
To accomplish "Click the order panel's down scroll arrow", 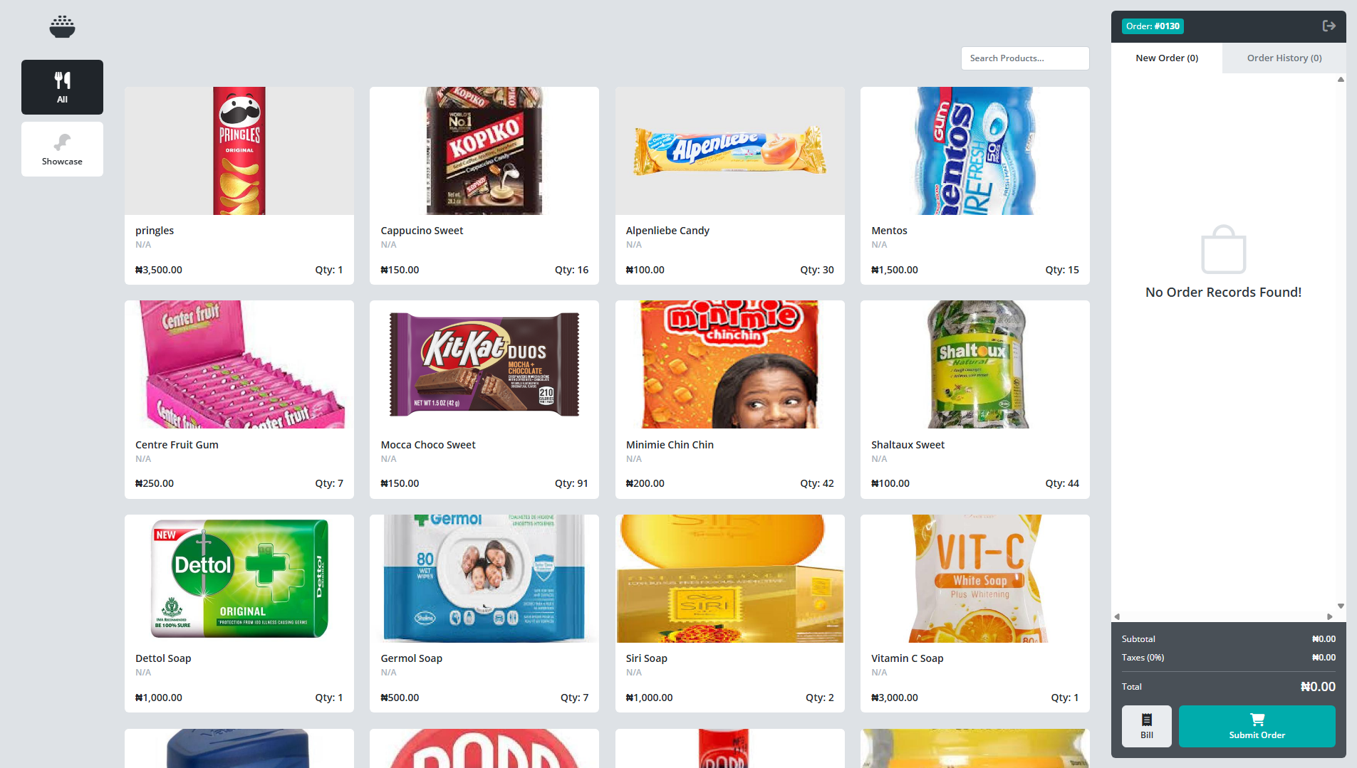I will (x=1341, y=606).
